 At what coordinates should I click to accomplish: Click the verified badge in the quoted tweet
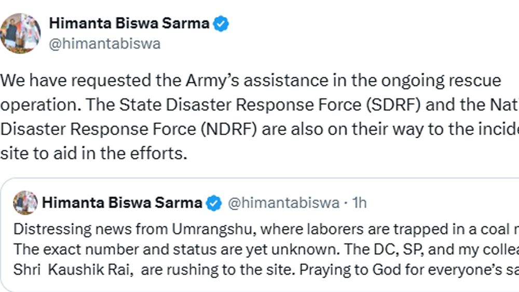coord(213,203)
